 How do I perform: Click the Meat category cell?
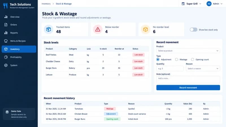(71, 55)
